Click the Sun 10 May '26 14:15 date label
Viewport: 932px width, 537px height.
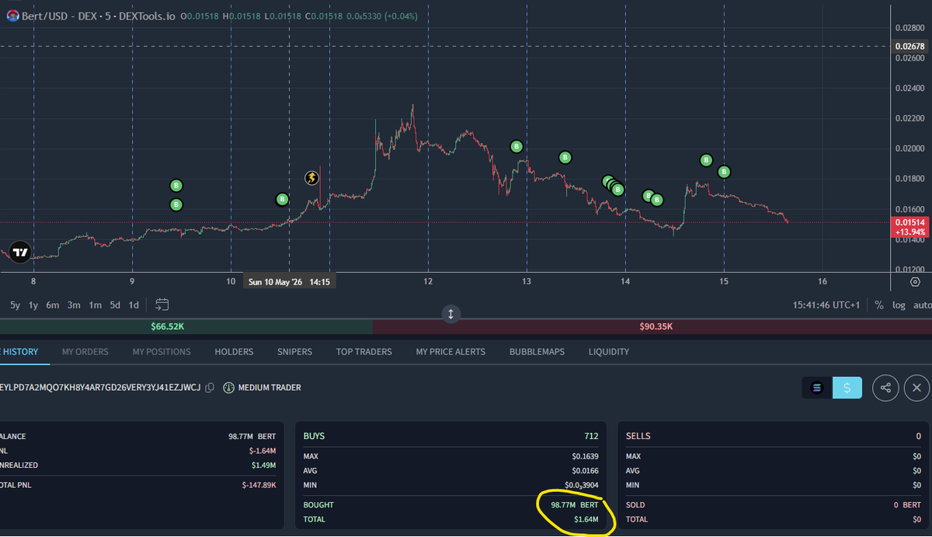pyautogui.click(x=290, y=282)
